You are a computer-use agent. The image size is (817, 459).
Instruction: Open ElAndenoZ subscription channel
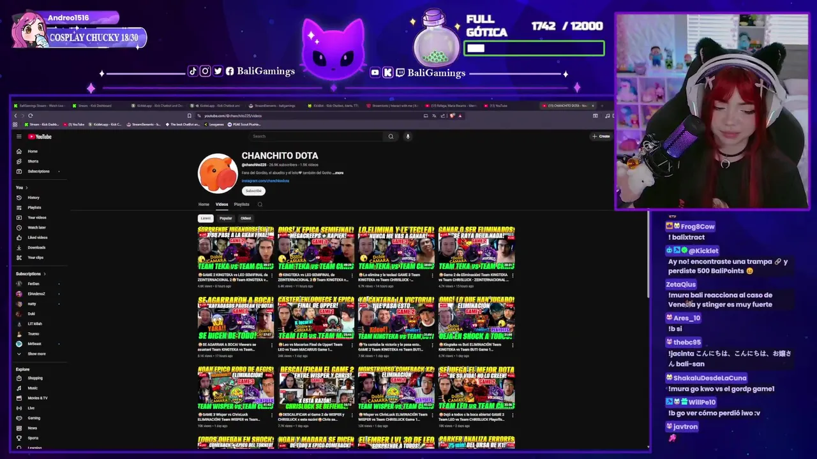coord(36,294)
